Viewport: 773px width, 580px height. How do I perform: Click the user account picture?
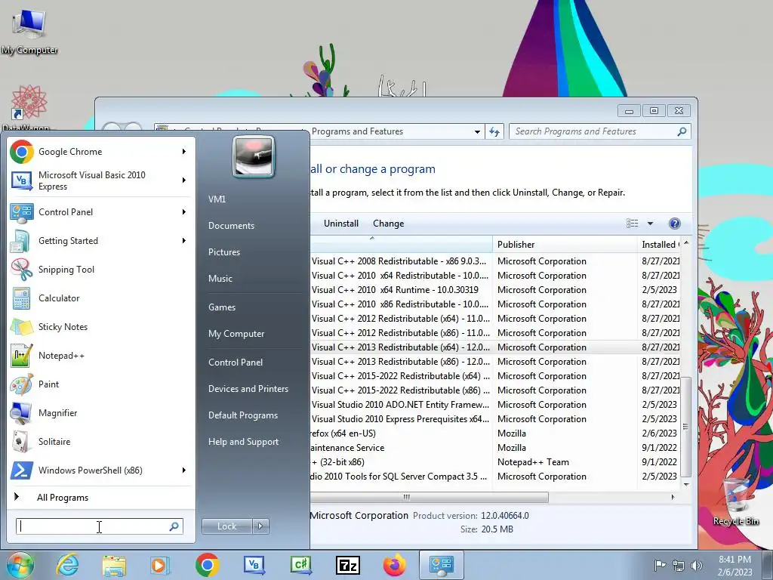coord(254,157)
